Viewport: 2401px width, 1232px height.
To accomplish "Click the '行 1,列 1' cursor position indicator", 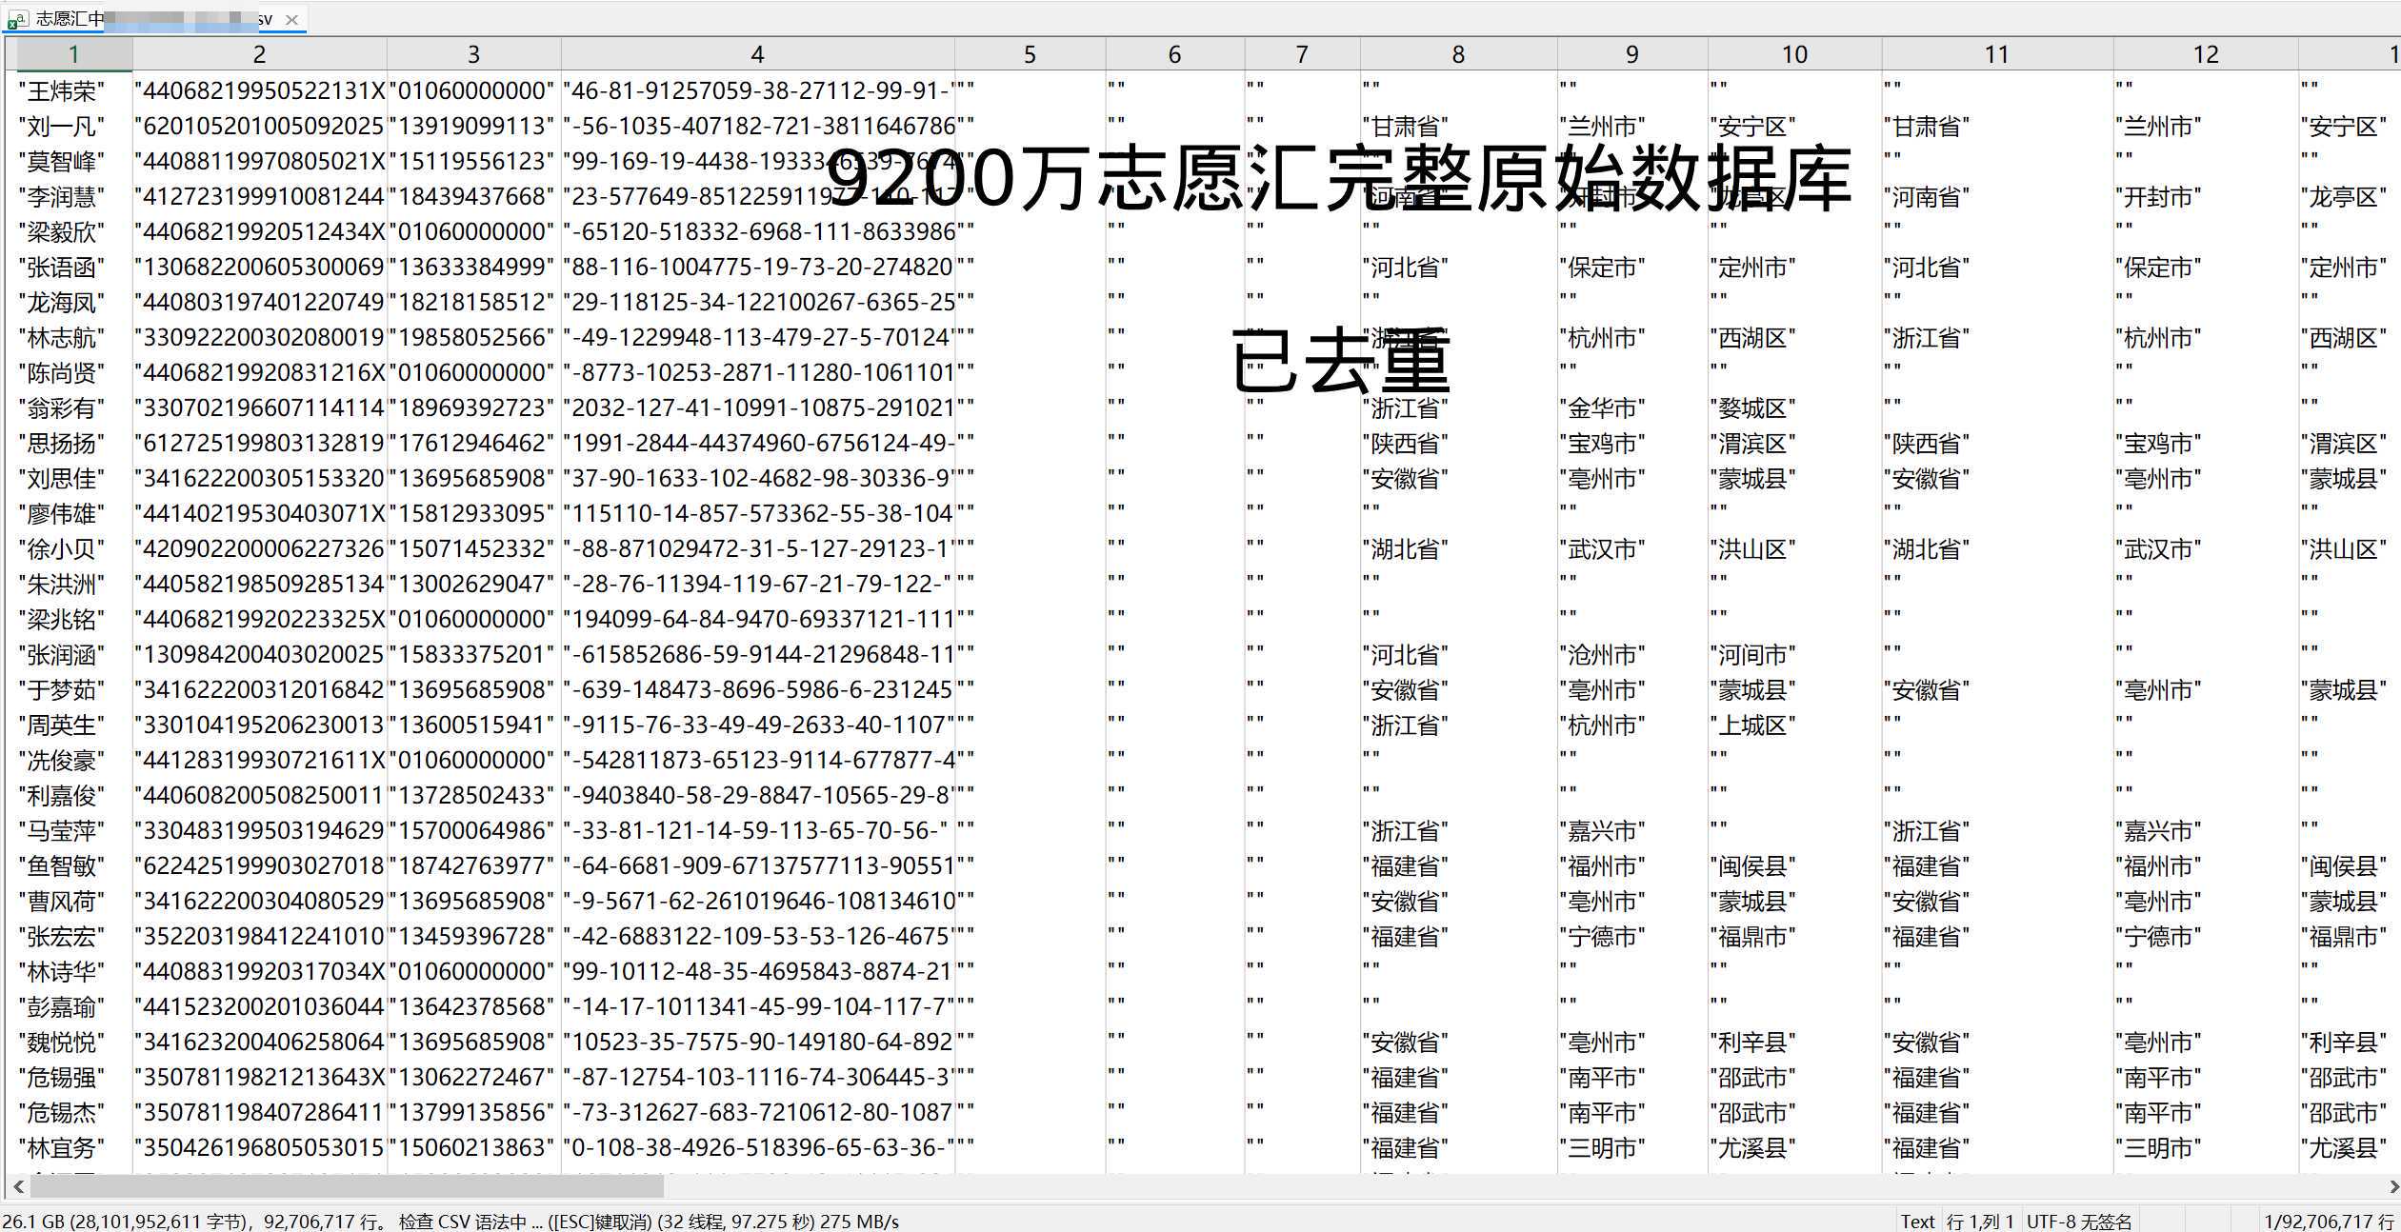I will [x=1980, y=1221].
